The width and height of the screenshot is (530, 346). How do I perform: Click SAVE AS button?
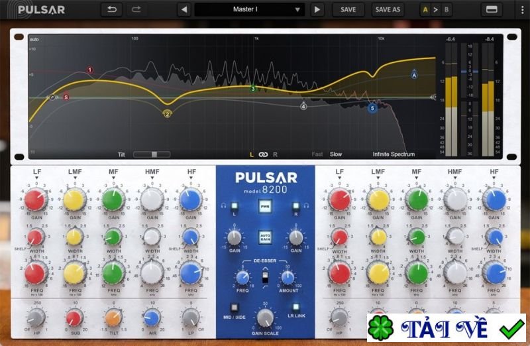coord(388,9)
